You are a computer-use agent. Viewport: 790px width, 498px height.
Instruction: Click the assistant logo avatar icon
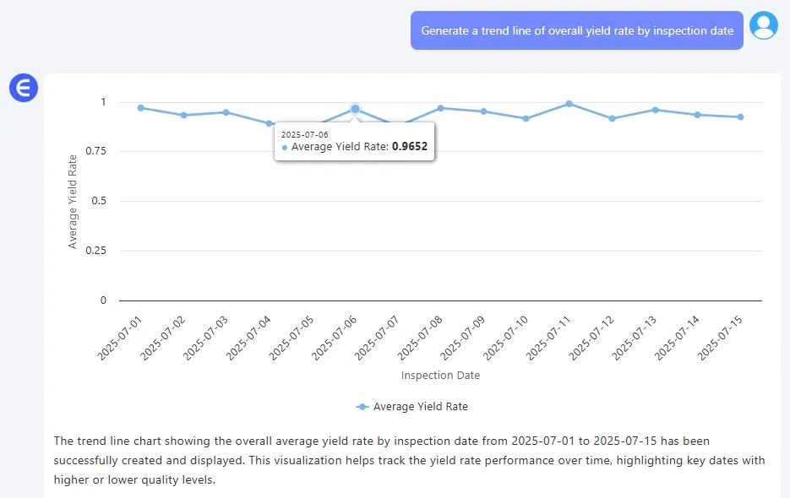(x=24, y=88)
